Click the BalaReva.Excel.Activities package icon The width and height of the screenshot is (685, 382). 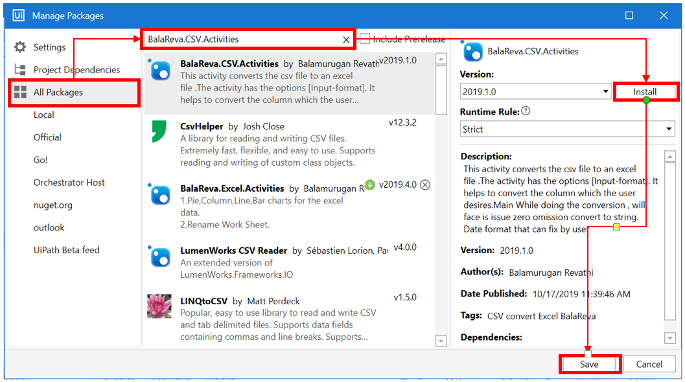click(160, 194)
